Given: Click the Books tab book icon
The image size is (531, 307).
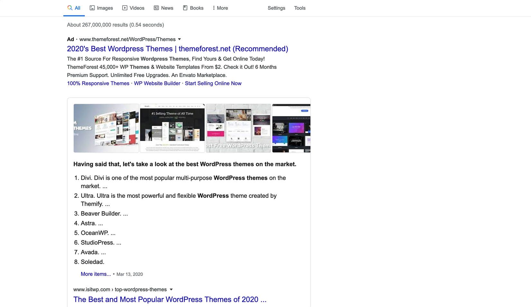Looking at the screenshot, I should tap(185, 8).
